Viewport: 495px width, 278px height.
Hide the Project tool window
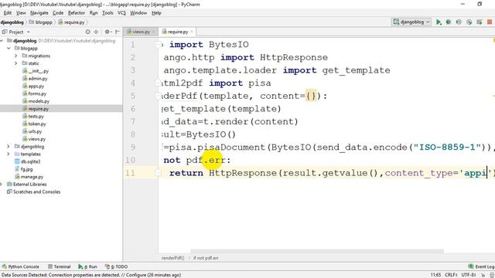pyautogui.click(x=117, y=32)
